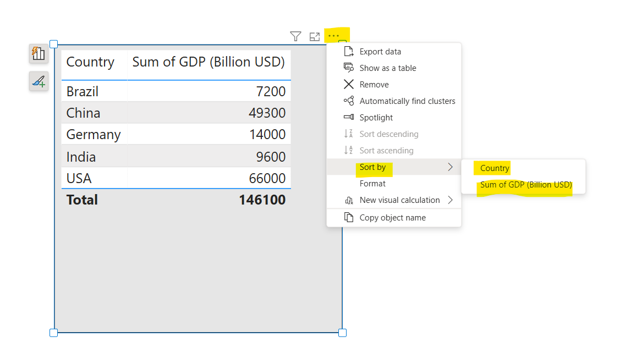Open the Sort by flyout entry

(x=373, y=167)
